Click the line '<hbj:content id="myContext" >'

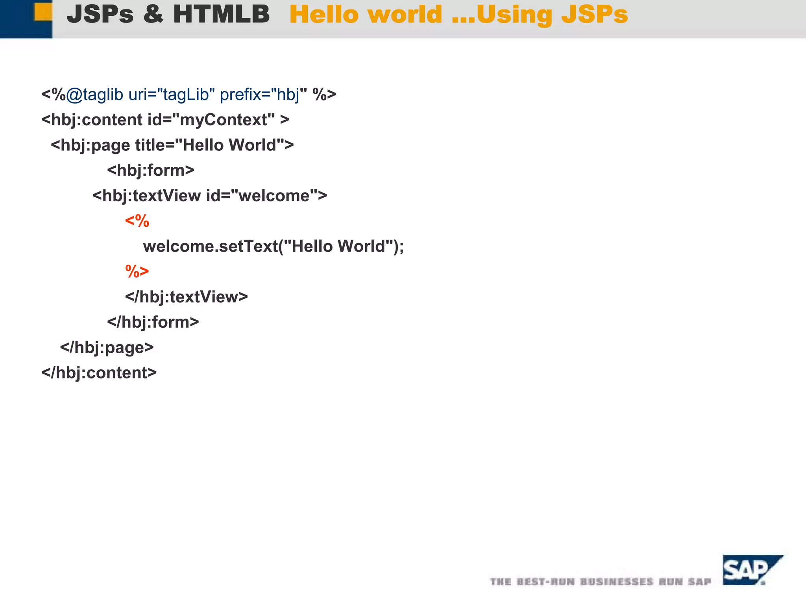click(x=165, y=120)
